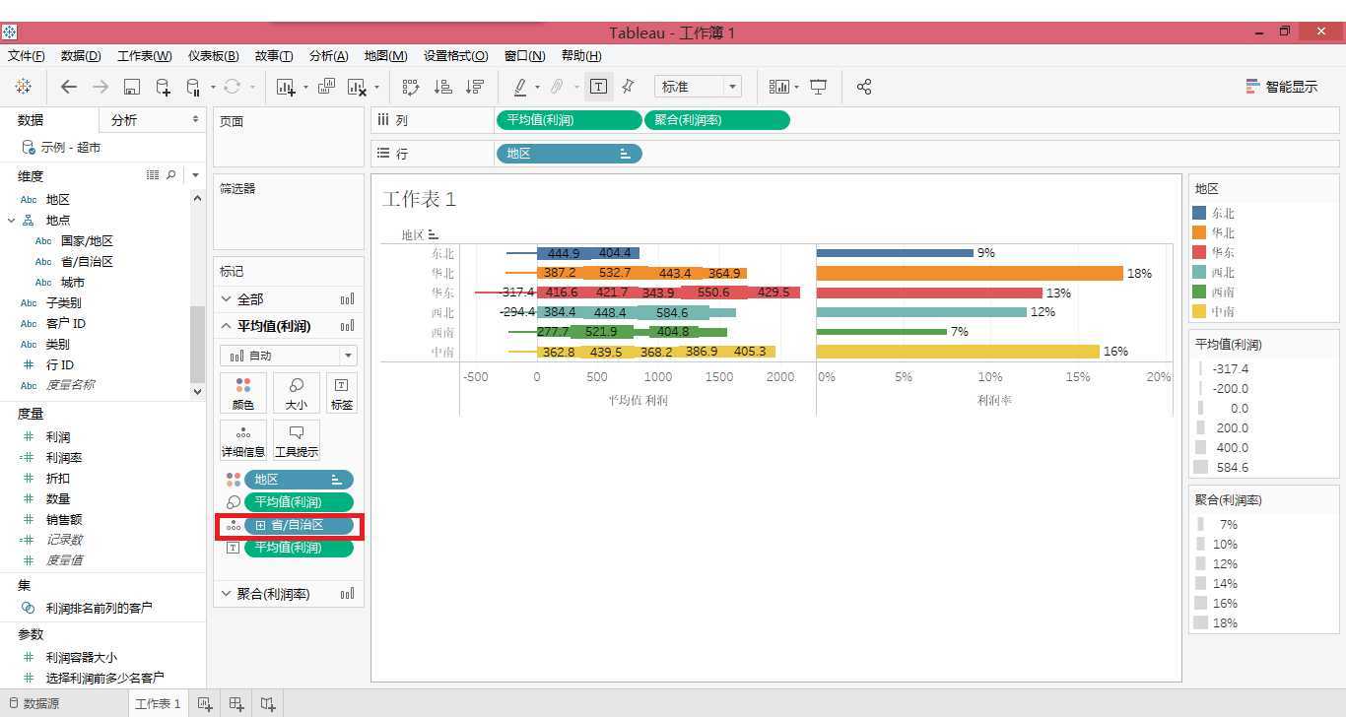The height and width of the screenshot is (717, 1346).
Task: Select the 客户 ID dimension
Action: pos(66,323)
